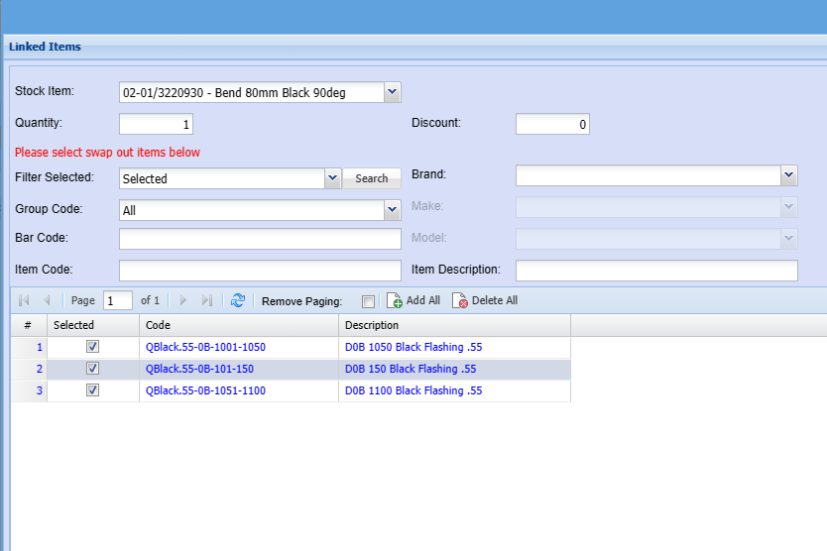Uncheck Selected for QBlack.55-0B-1001-1050 row

pos(92,347)
